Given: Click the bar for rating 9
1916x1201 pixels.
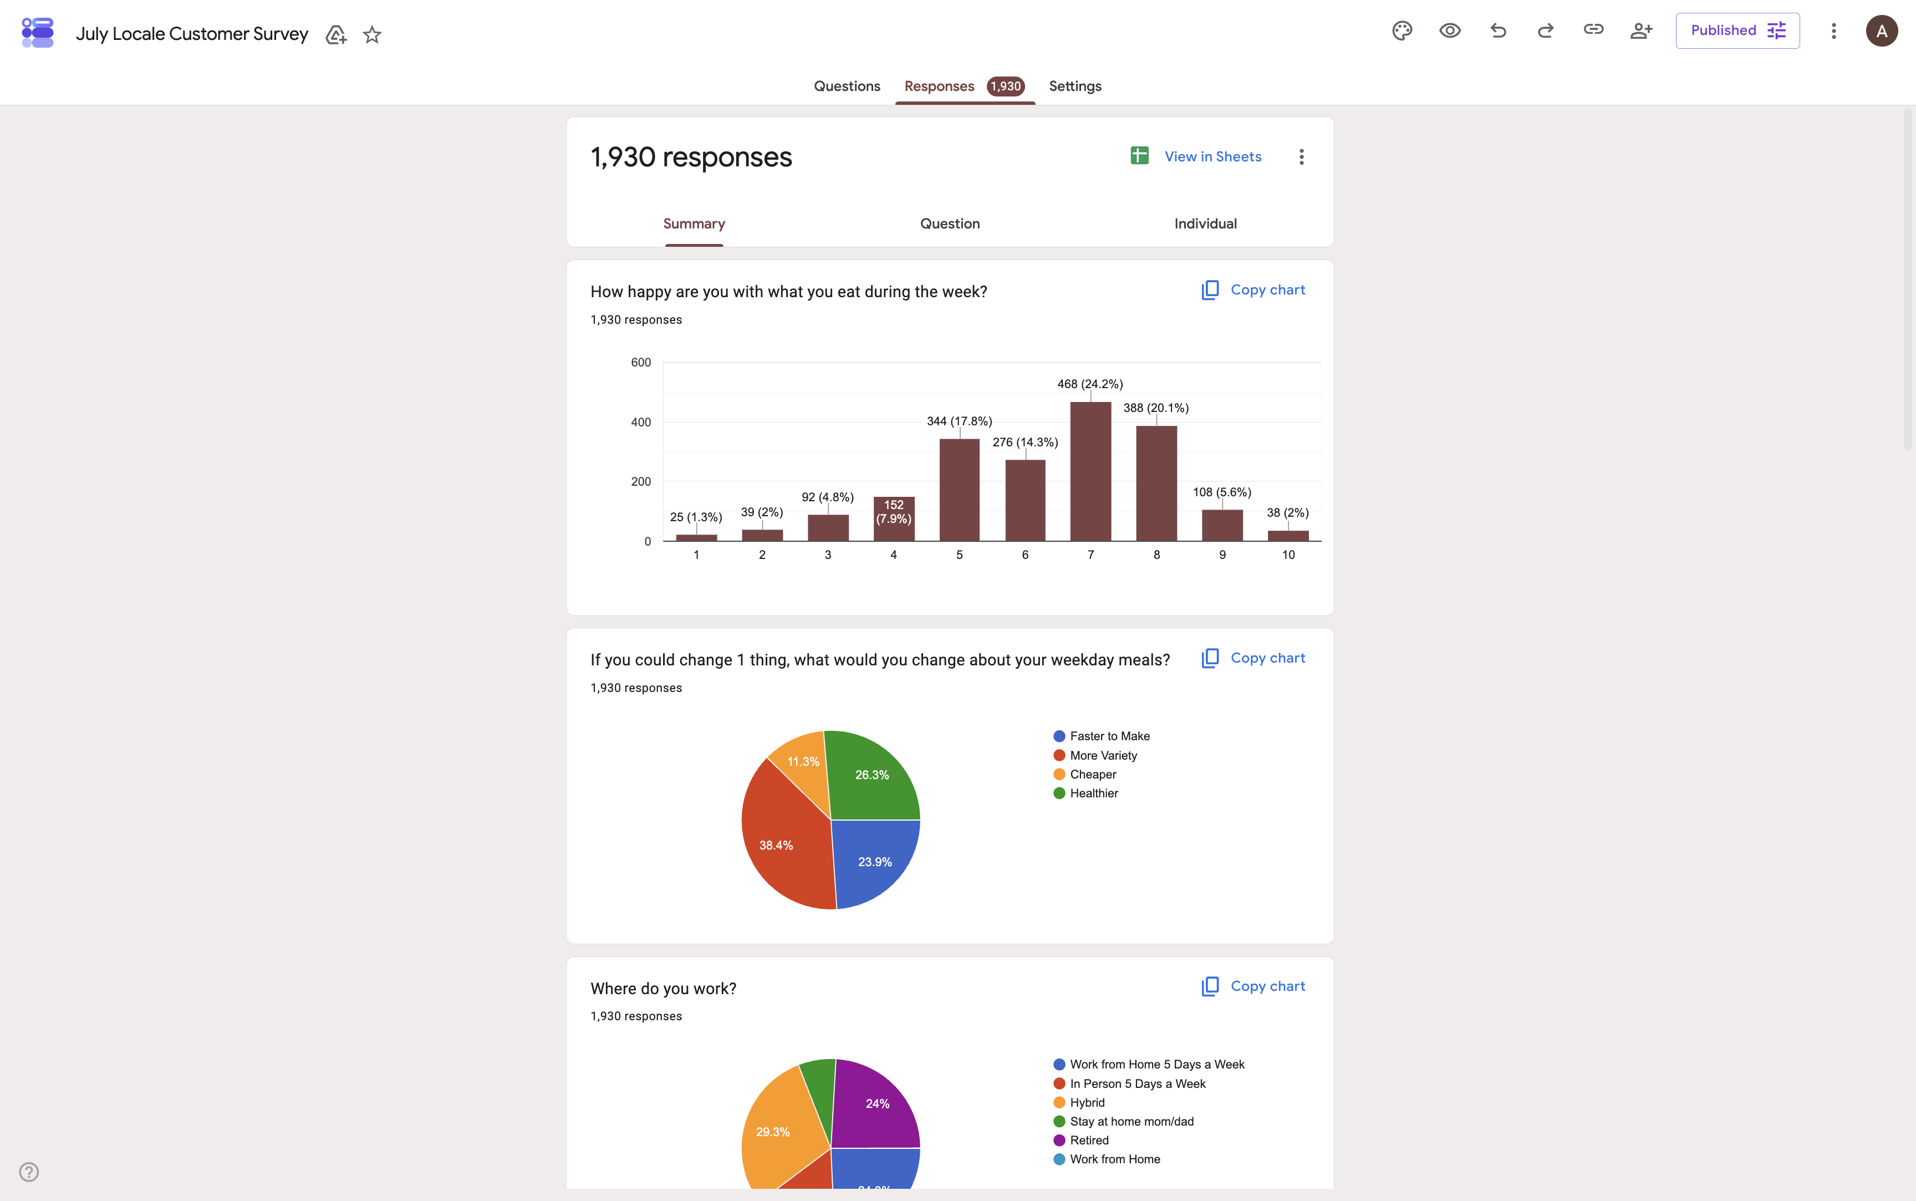Looking at the screenshot, I should coord(1222,525).
